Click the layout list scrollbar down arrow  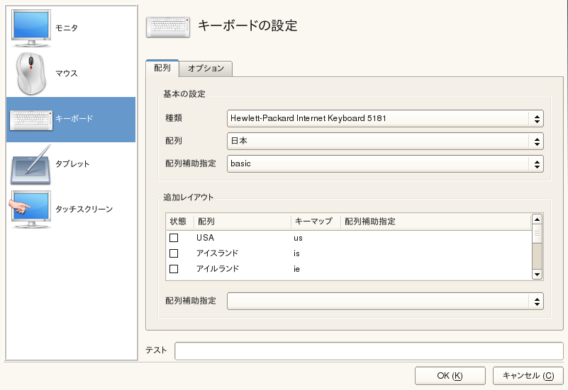pos(537,274)
